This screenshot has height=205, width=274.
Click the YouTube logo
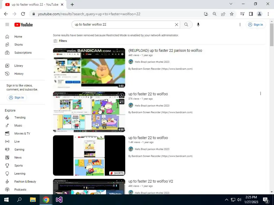coord(24,25)
